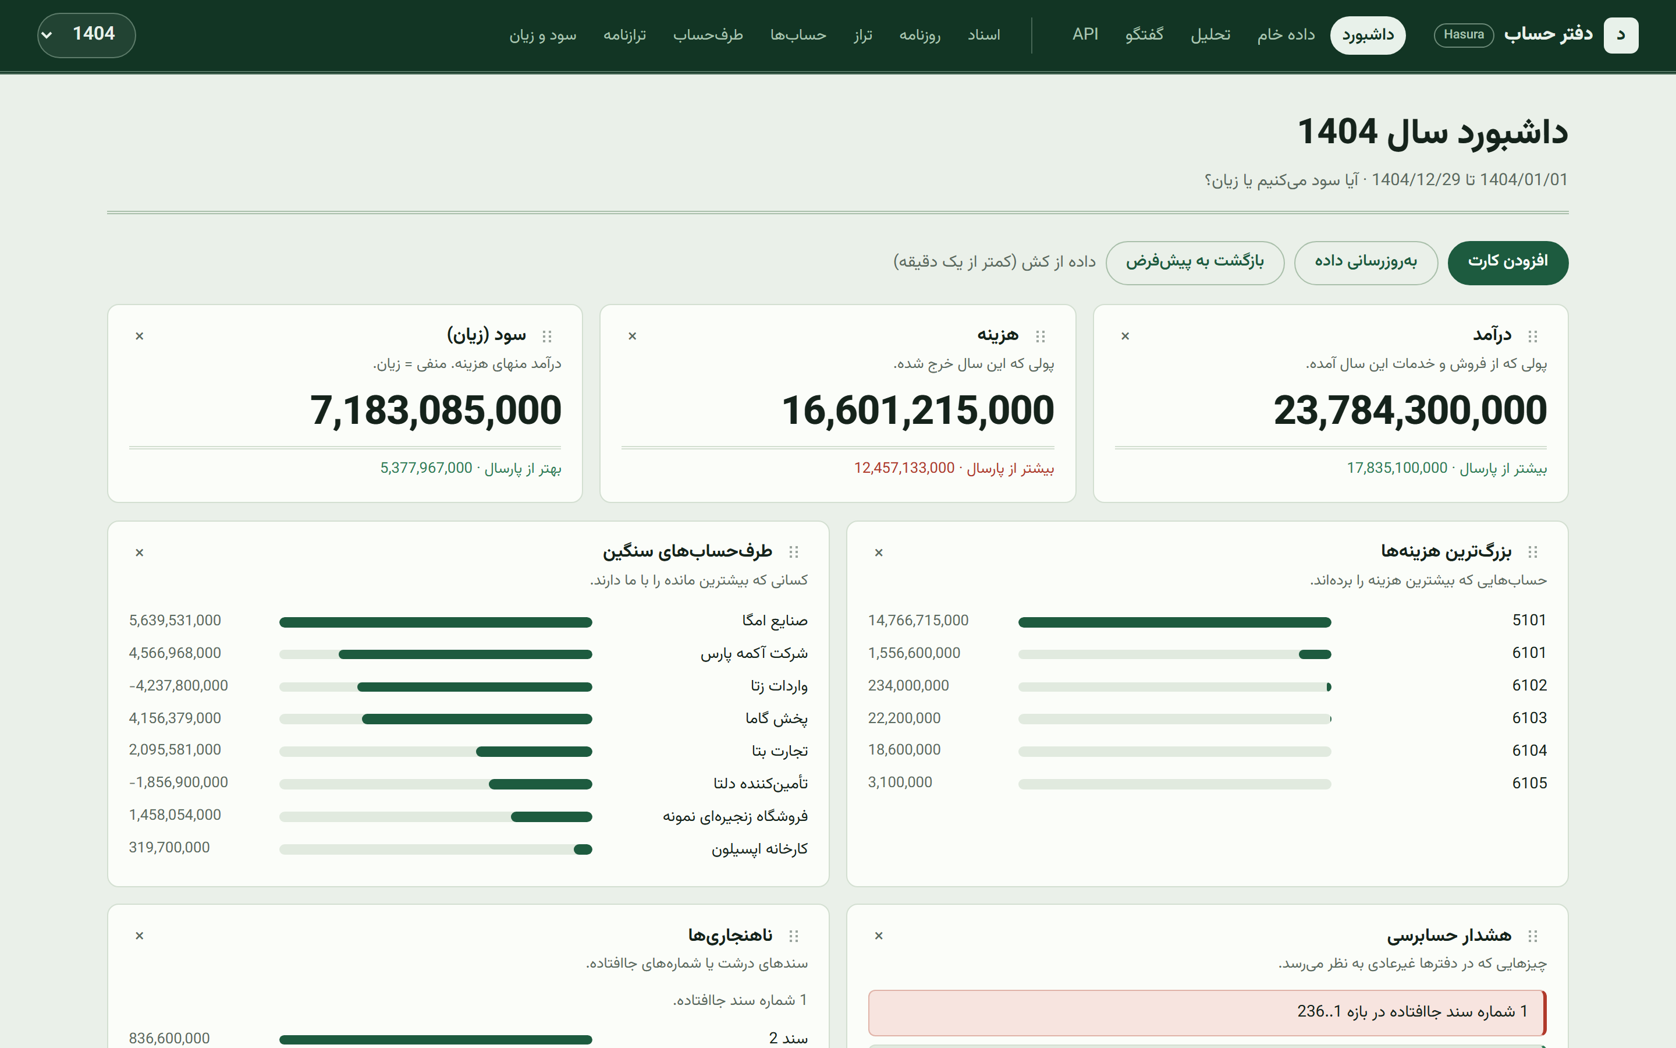
Task: Click the Hasura badge
Action: click(1464, 35)
